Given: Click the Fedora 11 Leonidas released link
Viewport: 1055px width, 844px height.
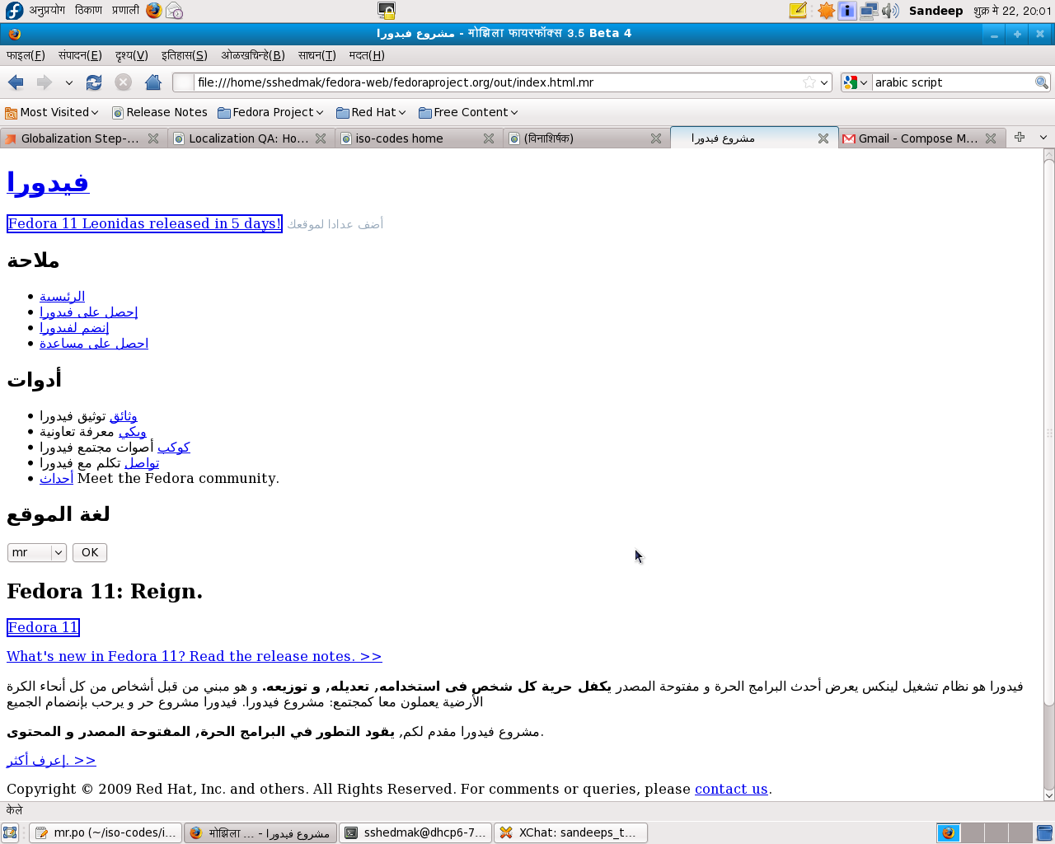Looking at the screenshot, I should click(x=144, y=223).
